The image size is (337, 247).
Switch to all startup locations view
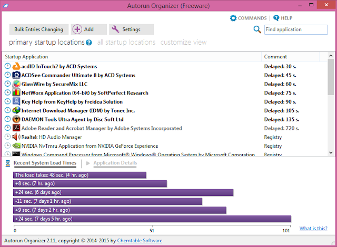click(x=126, y=42)
